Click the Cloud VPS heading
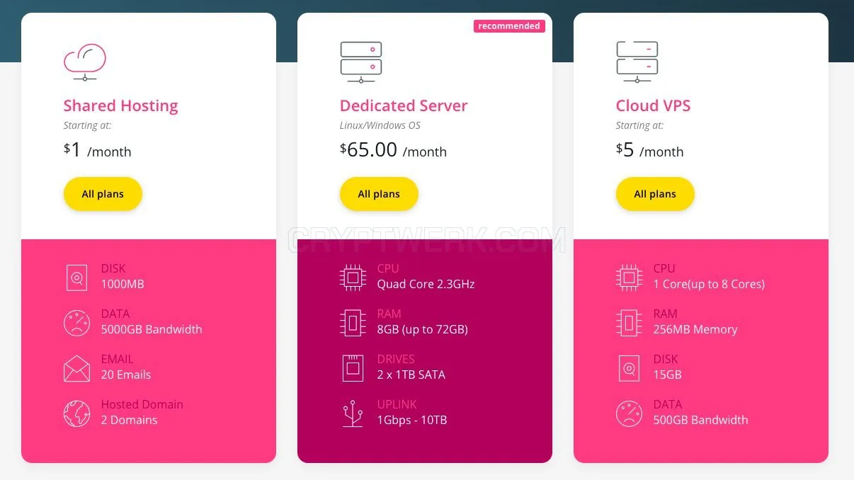The image size is (854, 480). pos(653,106)
